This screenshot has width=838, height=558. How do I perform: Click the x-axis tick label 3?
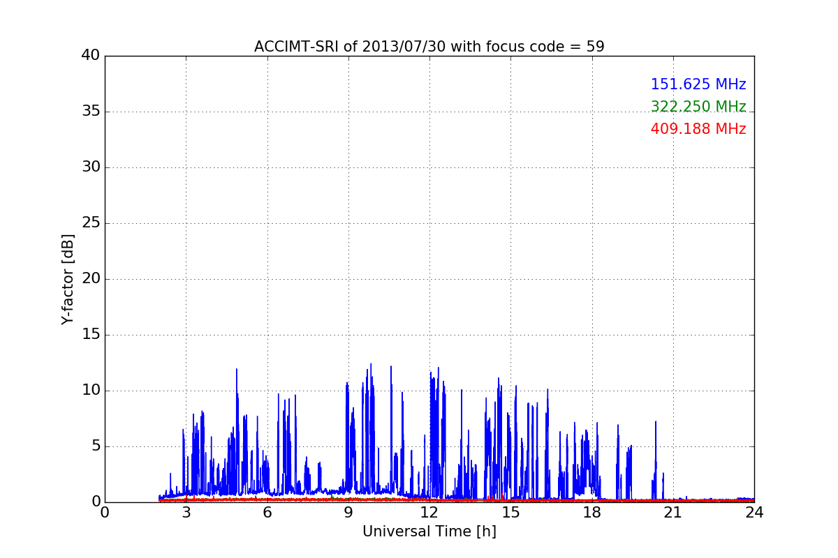pyautogui.click(x=186, y=513)
